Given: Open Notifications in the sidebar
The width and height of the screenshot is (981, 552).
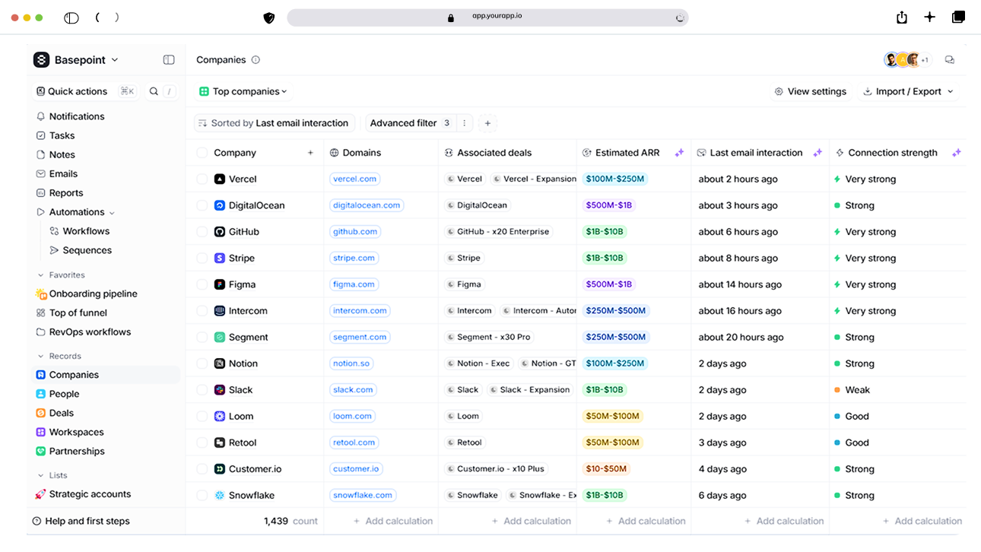Looking at the screenshot, I should (77, 116).
